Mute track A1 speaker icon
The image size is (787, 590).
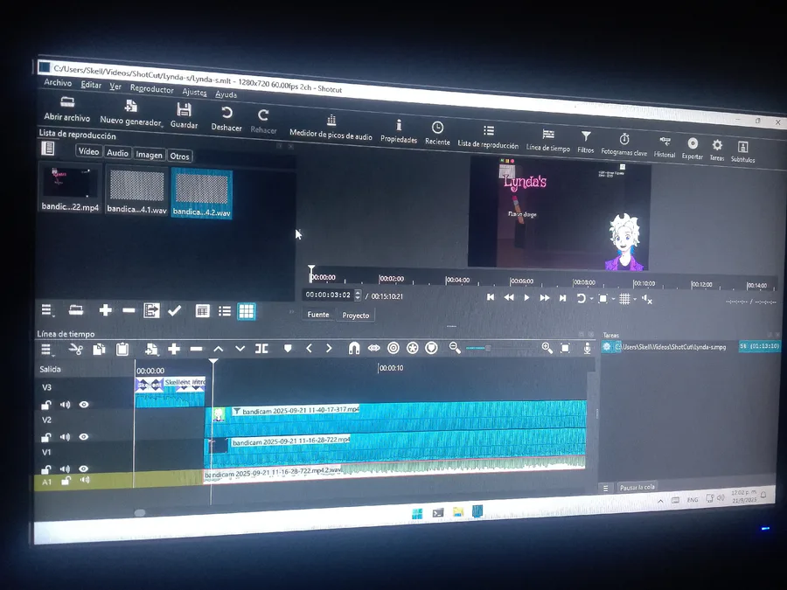pyautogui.click(x=85, y=480)
